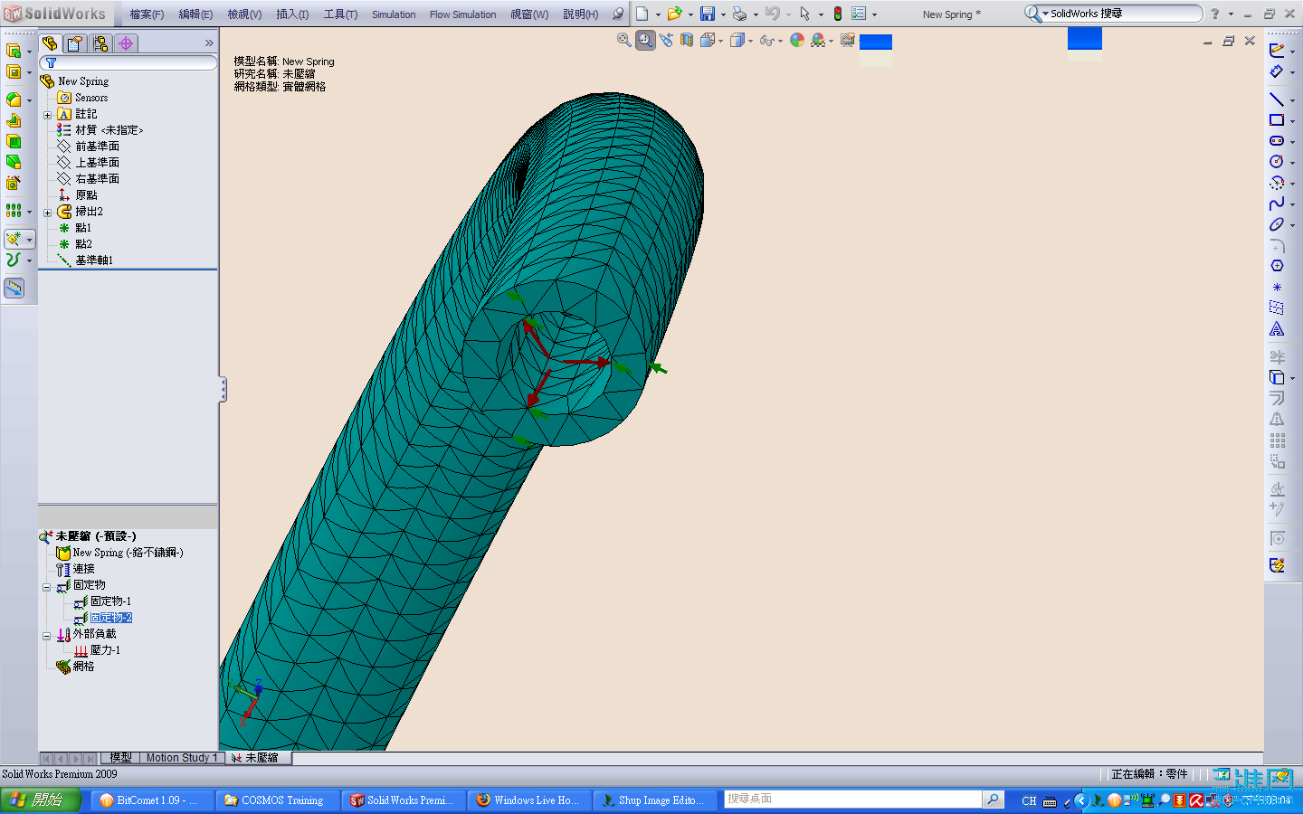Collapse the 固定物 fixtures group

click(x=47, y=585)
